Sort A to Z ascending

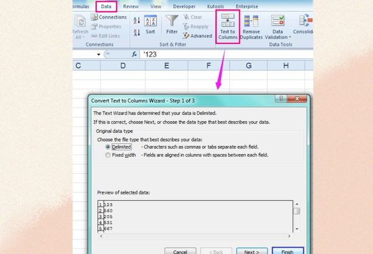137,20
